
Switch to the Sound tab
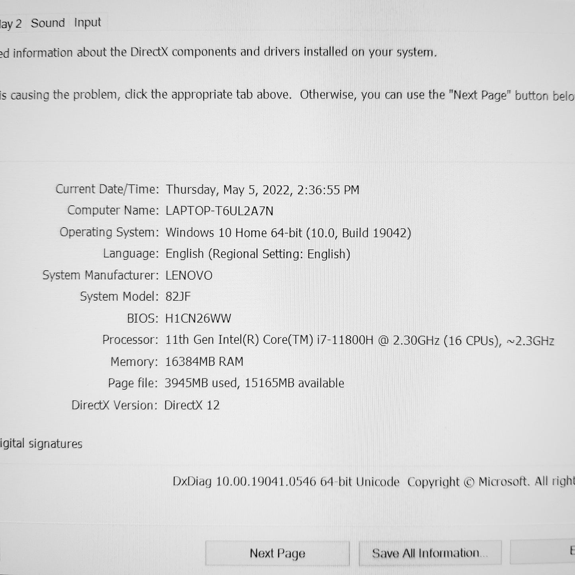coord(48,23)
